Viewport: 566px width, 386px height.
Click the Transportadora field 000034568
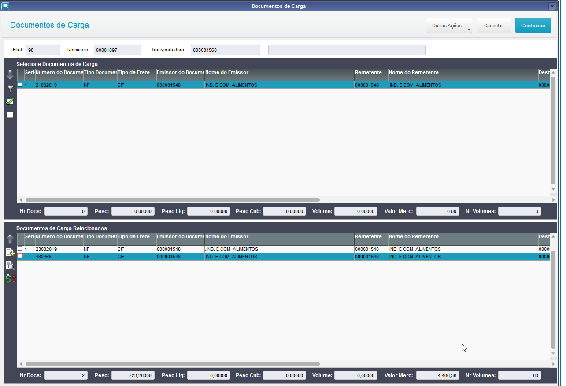pyautogui.click(x=226, y=50)
